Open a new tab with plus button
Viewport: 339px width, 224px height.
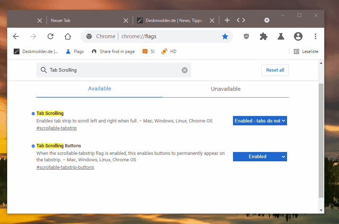point(227,20)
